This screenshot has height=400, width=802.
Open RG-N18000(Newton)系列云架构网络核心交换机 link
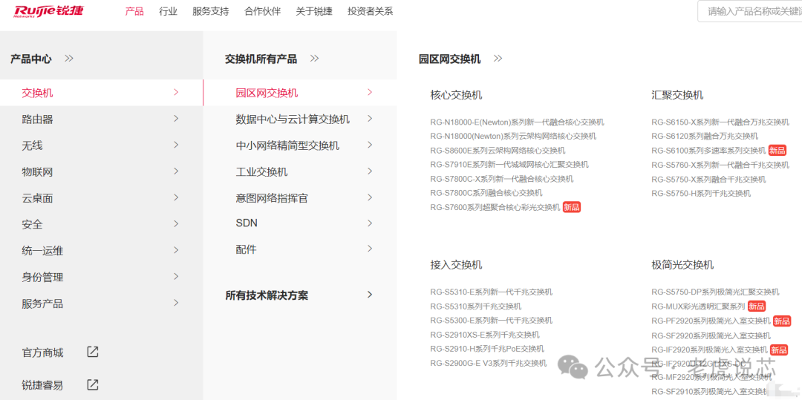pos(513,136)
